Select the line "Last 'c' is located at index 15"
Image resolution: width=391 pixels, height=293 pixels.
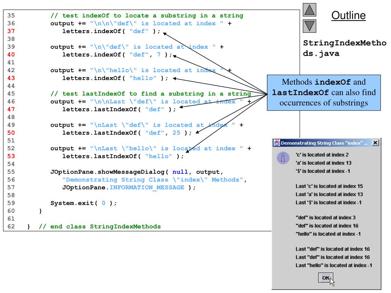point(329,186)
